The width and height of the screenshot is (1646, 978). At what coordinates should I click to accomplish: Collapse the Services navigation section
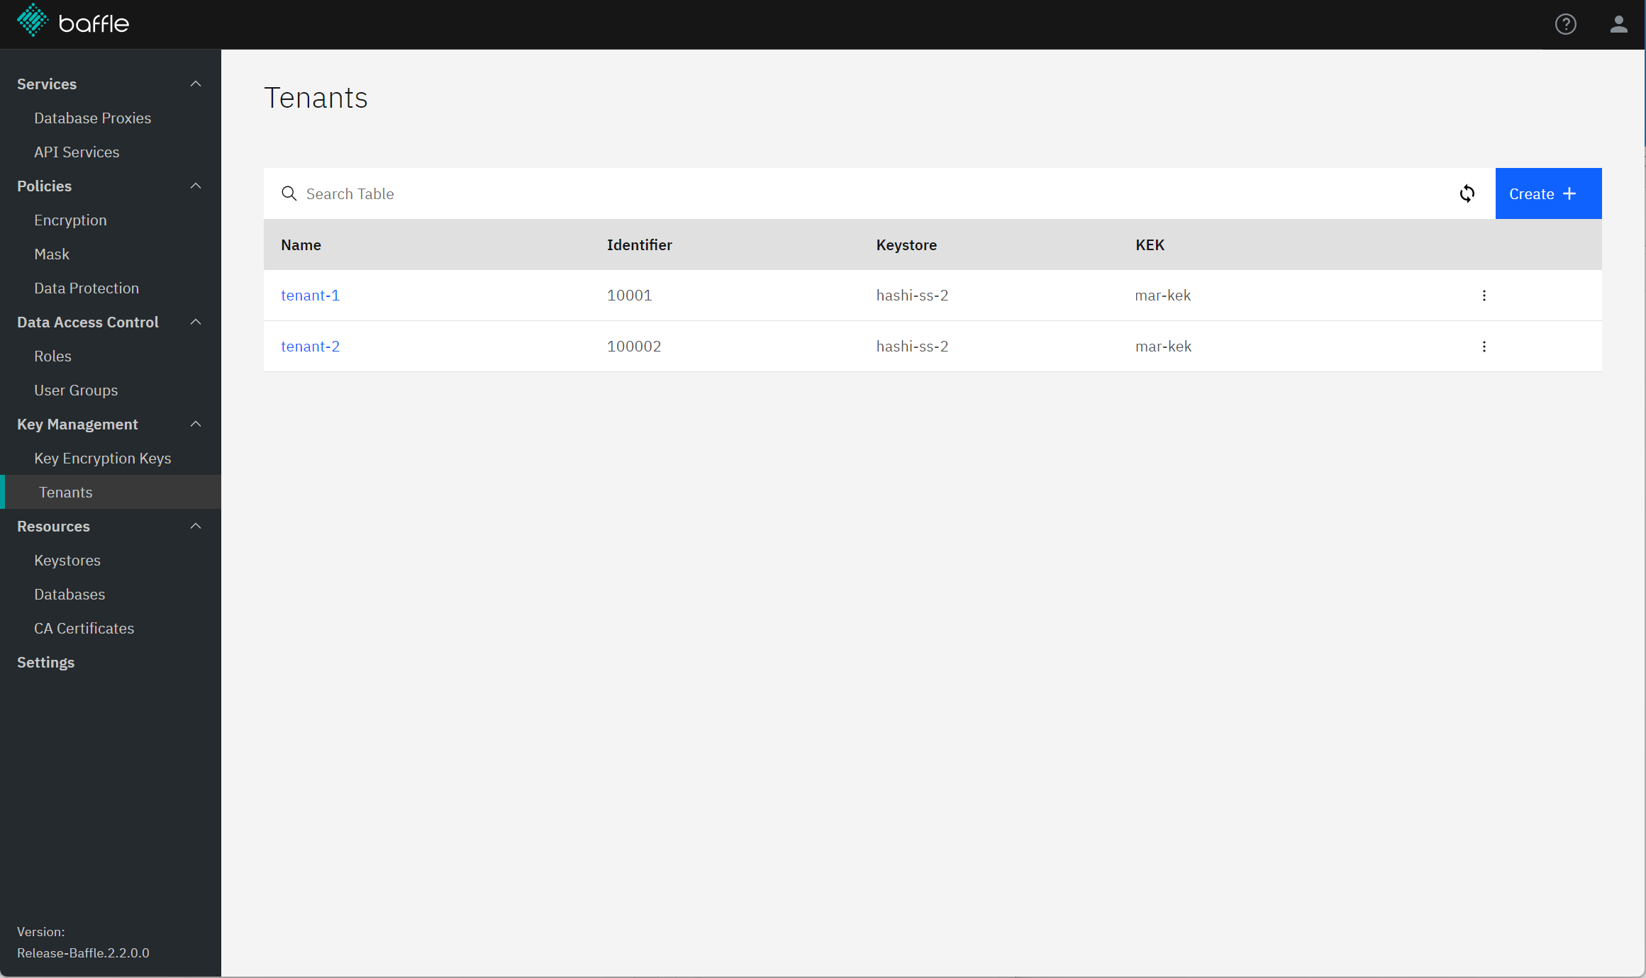tap(197, 84)
